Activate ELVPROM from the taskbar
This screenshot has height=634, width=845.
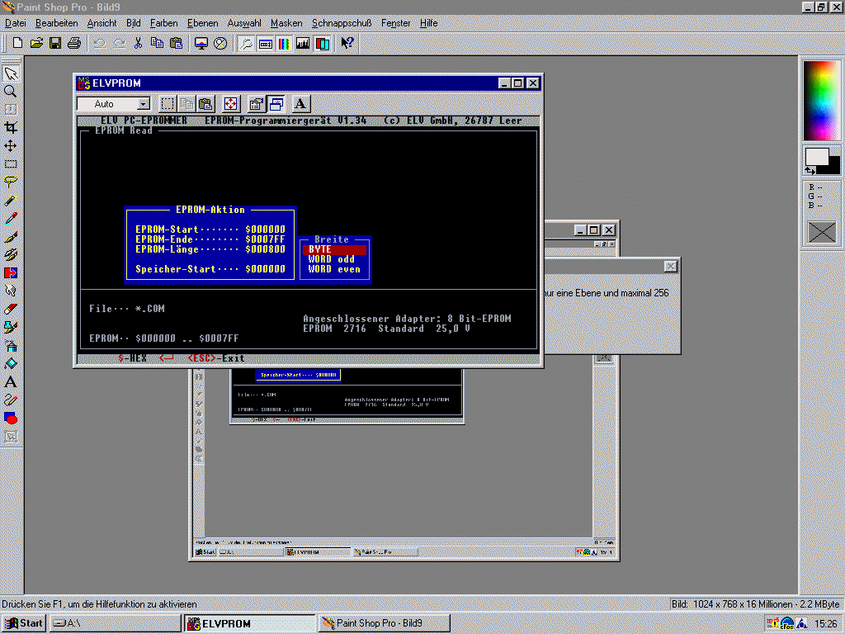pyautogui.click(x=250, y=623)
